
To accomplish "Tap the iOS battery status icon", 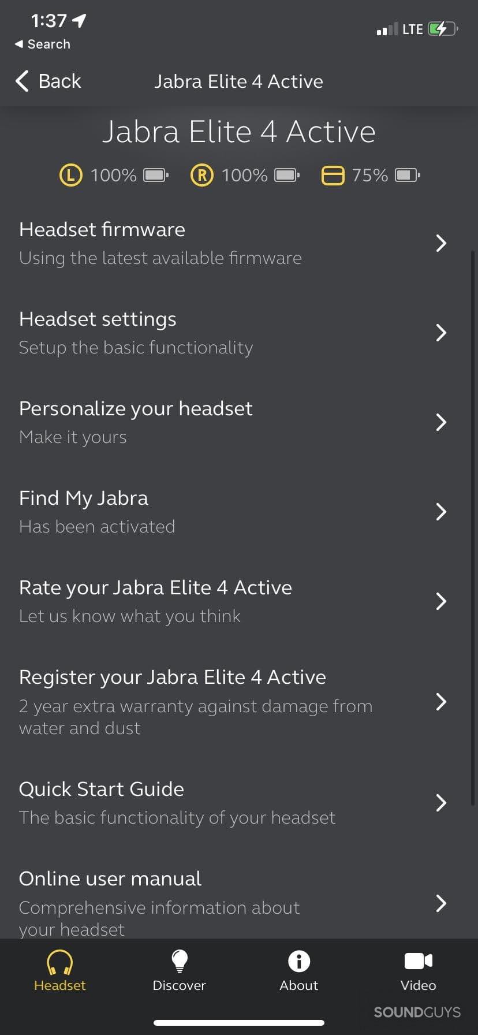I will 443,29.
